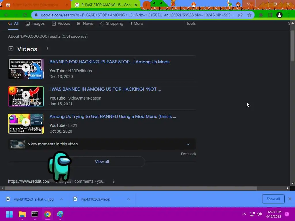Play the H2ODelirious video thumbnail
Screen dimensions: 295x221
point(26,69)
